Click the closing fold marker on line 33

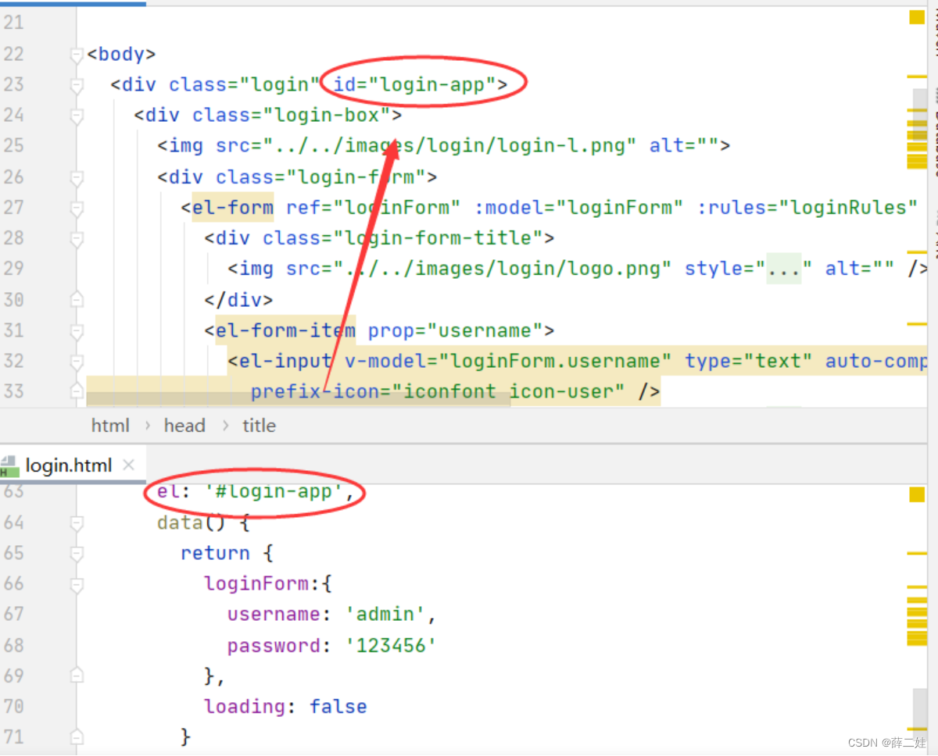point(77,392)
